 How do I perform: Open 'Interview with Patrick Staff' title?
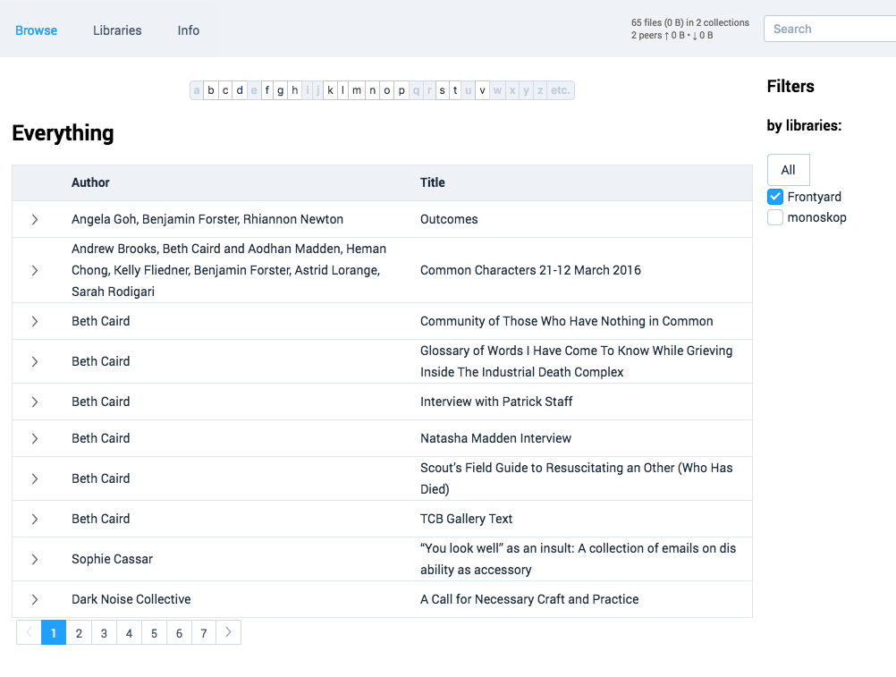pos(496,402)
